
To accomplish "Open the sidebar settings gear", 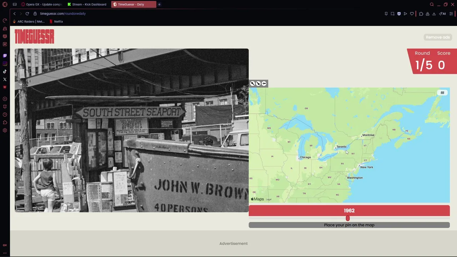I will pos(5,130).
